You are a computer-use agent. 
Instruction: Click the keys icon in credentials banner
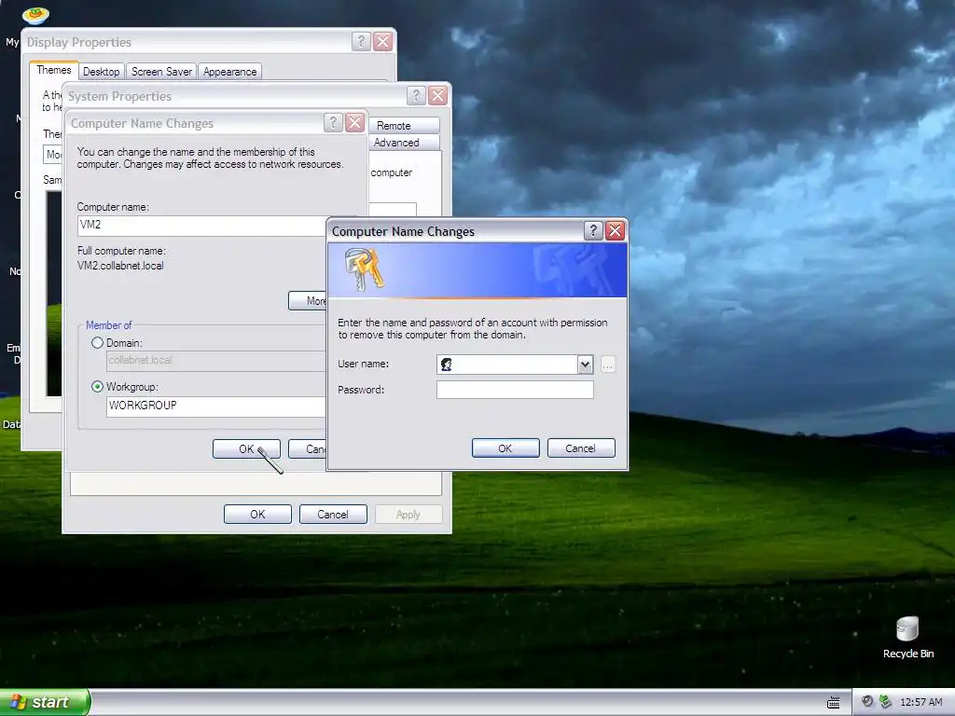click(364, 269)
